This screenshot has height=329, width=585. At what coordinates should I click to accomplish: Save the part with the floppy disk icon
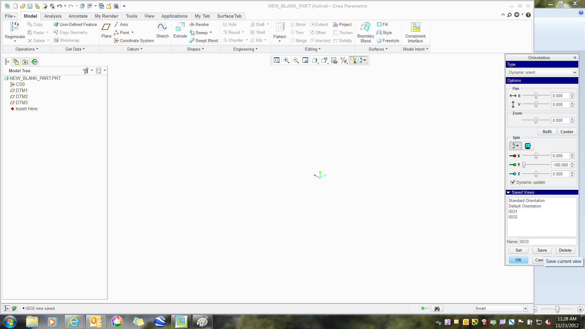pyautogui.click(x=30, y=6)
